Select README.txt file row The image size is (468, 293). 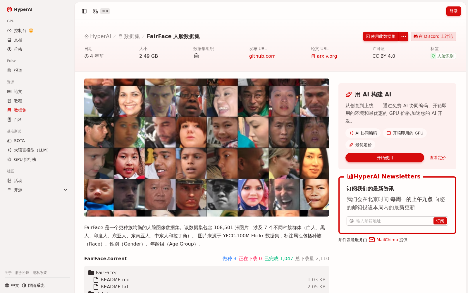click(207, 287)
